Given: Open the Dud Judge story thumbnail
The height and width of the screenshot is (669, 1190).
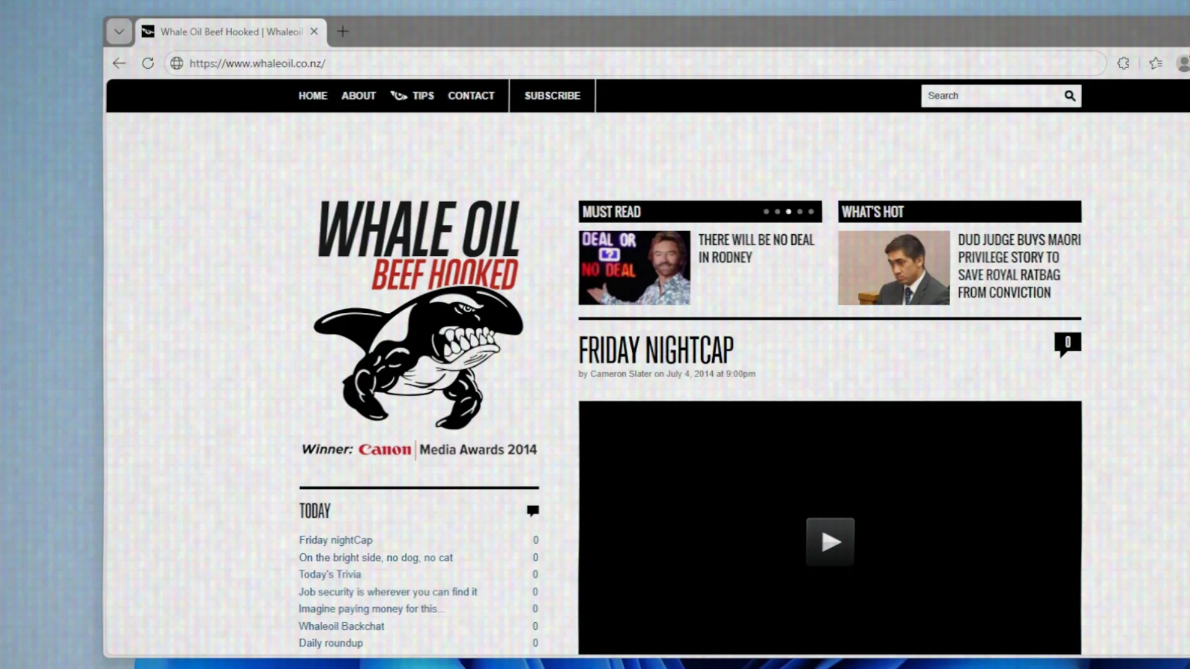Looking at the screenshot, I should pyautogui.click(x=894, y=268).
